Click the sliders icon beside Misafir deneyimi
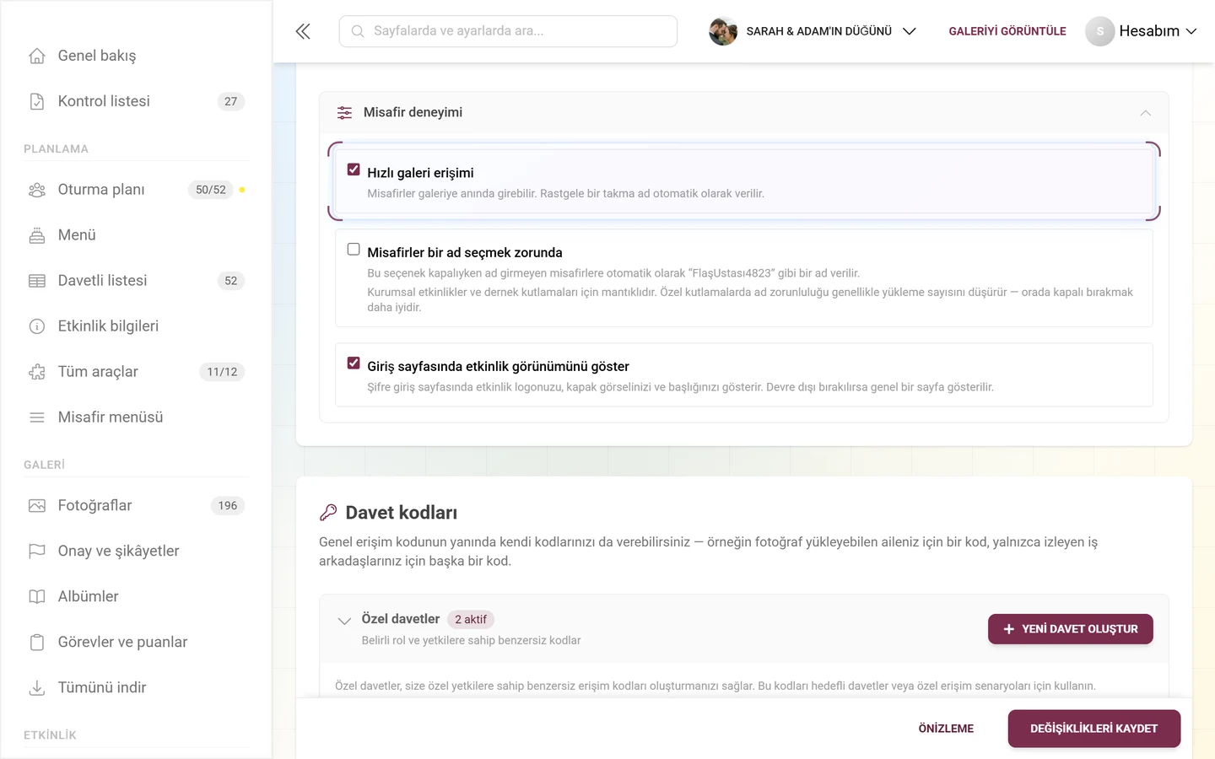This screenshot has height=759, width=1215. [344, 113]
